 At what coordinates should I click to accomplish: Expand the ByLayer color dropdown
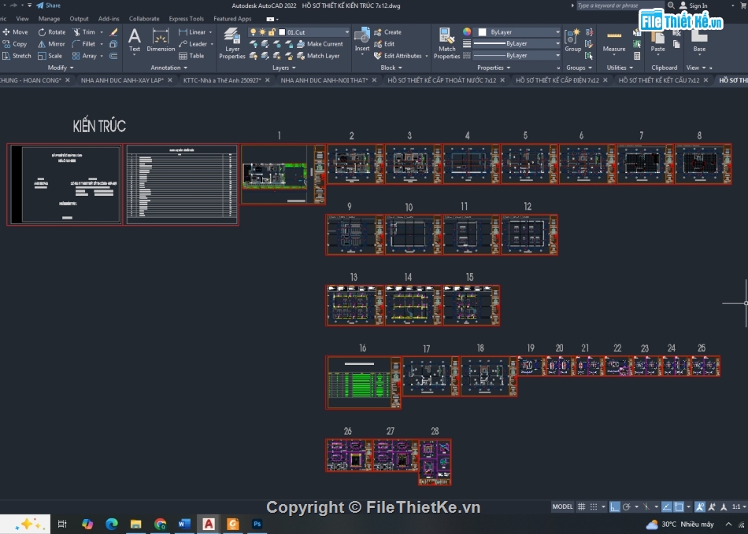[x=557, y=32]
